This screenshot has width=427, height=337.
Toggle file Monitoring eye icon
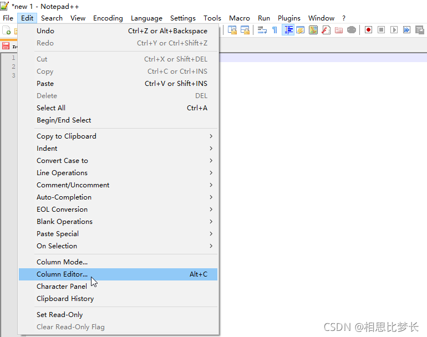[352, 30]
